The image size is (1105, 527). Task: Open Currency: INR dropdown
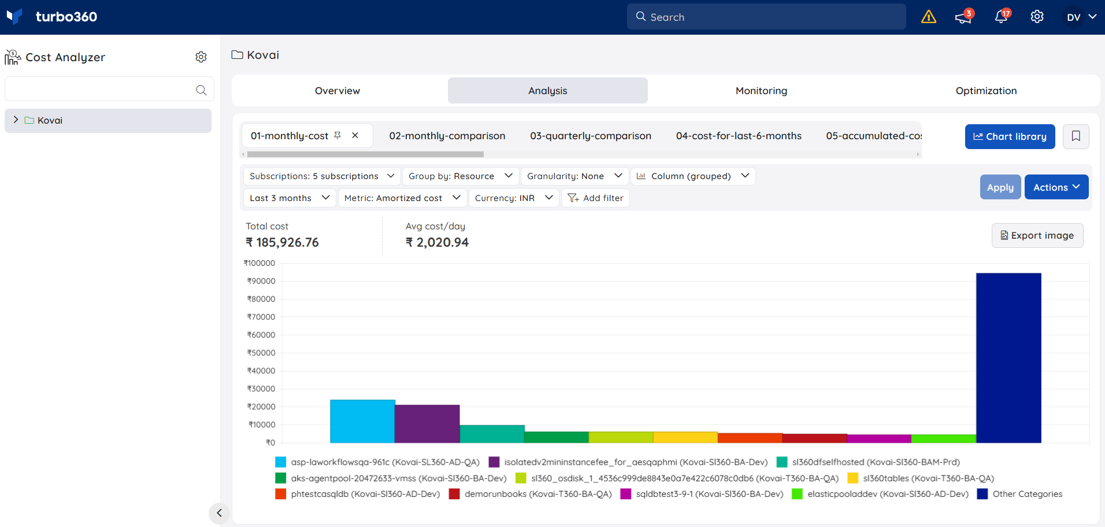(514, 198)
